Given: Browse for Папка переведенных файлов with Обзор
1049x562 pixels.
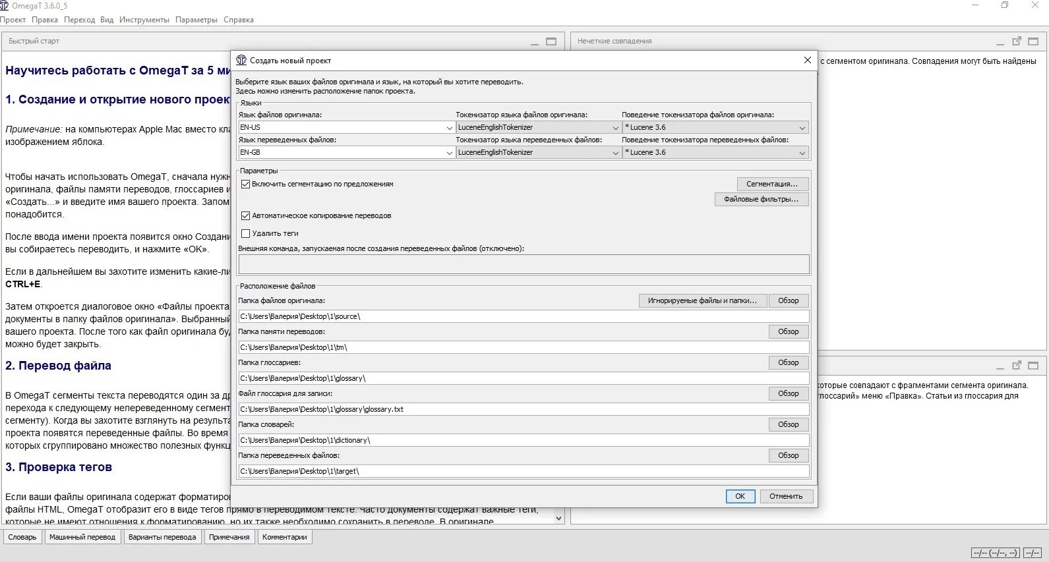Looking at the screenshot, I should coord(788,455).
